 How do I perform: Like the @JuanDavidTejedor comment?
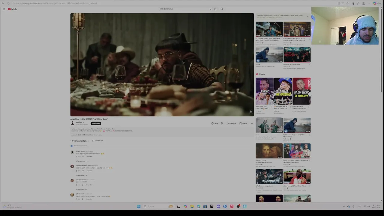[x=76, y=171]
